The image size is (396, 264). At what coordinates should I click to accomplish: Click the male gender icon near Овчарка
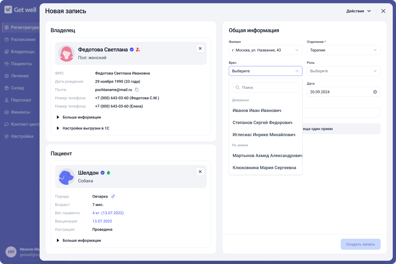click(x=113, y=196)
